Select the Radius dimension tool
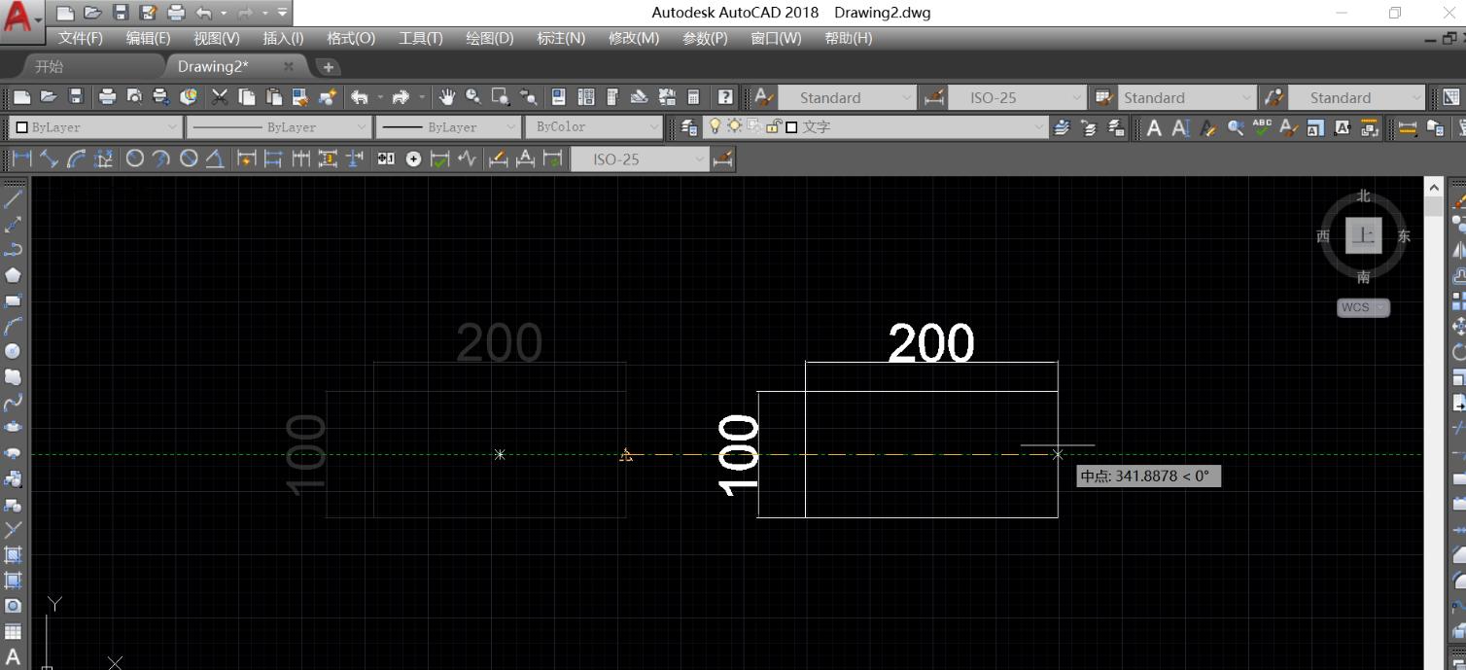The width and height of the screenshot is (1466, 670). 135,159
